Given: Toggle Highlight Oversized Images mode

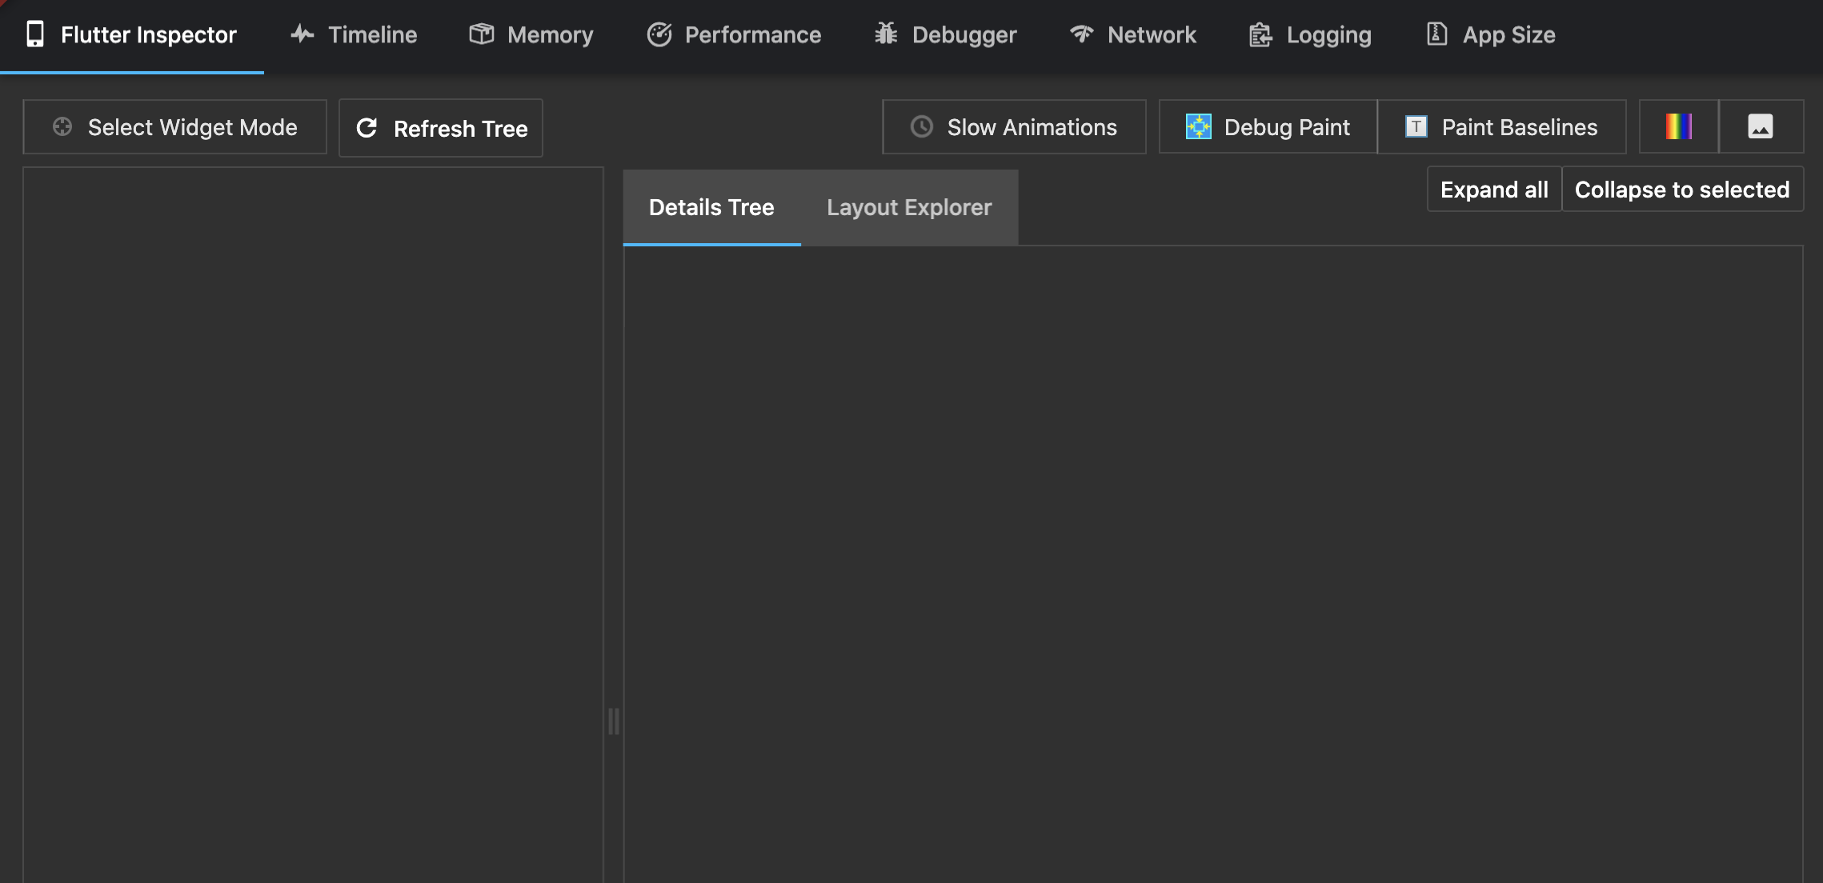Looking at the screenshot, I should pyautogui.click(x=1761, y=126).
